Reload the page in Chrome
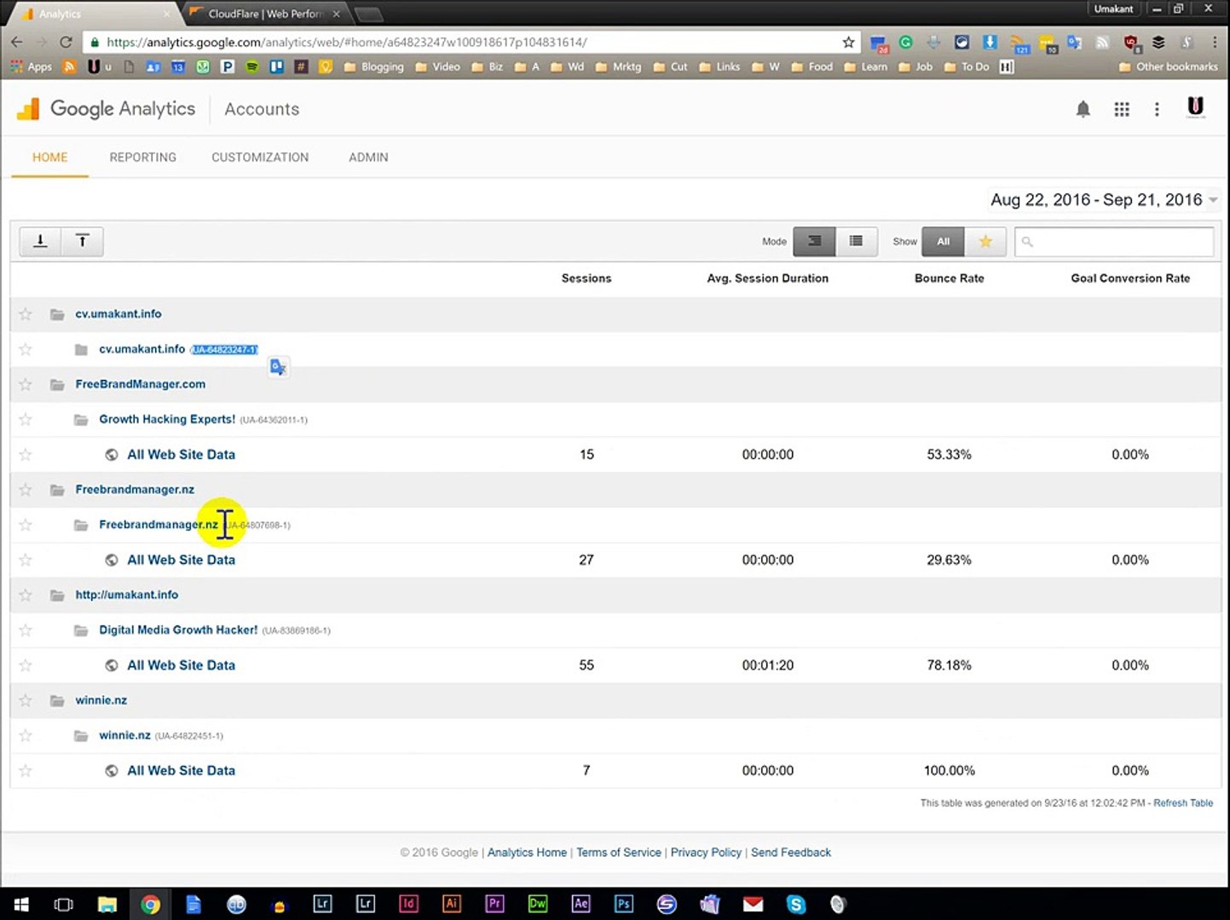1230x920 pixels. coord(66,42)
